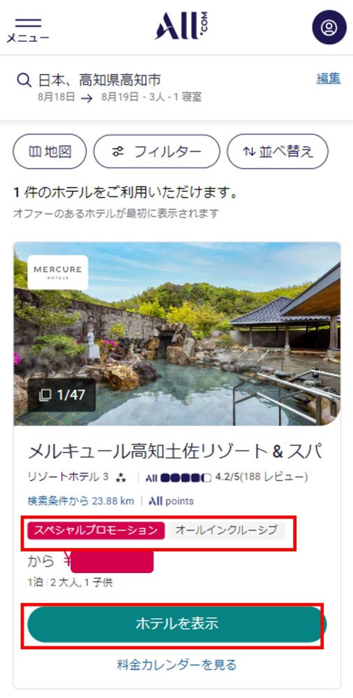353x698 pixels.
Task: Click the ホテルを表示 button
Action: pos(176,623)
